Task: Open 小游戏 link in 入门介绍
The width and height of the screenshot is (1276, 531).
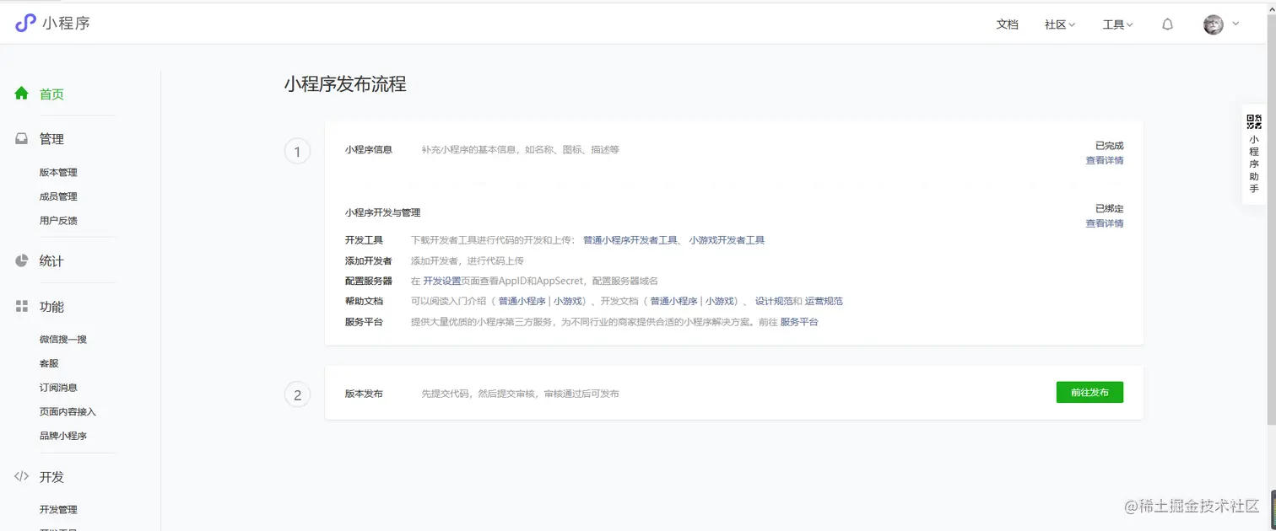Action: point(570,301)
